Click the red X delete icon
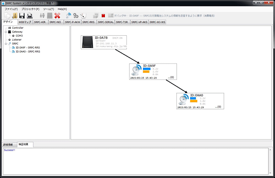Screen dimensions: 275x178 click(57, 16)
